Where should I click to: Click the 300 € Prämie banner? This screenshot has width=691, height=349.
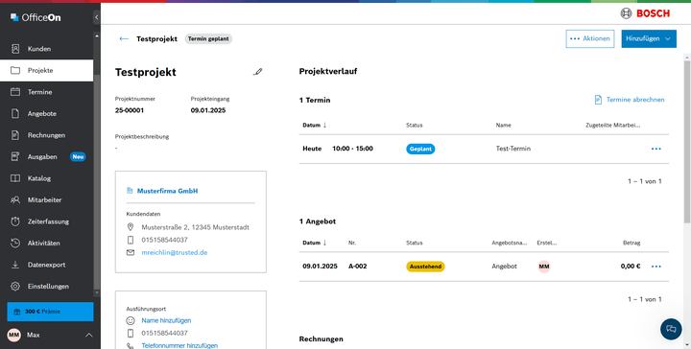click(x=50, y=312)
